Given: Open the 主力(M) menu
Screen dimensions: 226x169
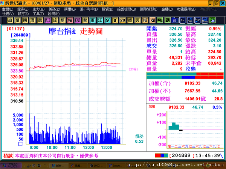Looking at the screenshot, I should (38, 9).
